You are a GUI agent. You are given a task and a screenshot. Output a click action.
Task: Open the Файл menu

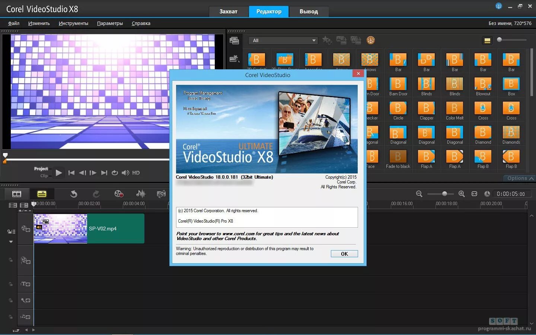(14, 23)
